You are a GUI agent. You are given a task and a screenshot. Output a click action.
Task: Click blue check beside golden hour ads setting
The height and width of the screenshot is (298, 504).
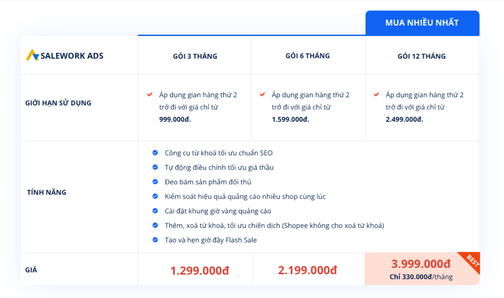click(x=155, y=211)
